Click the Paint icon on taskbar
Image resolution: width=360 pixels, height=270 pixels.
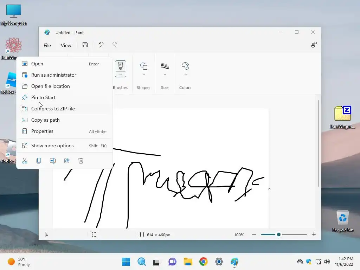[234, 262]
